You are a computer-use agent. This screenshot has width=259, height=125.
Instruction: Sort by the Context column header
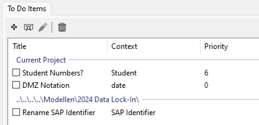pyautogui.click(x=124, y=46)
